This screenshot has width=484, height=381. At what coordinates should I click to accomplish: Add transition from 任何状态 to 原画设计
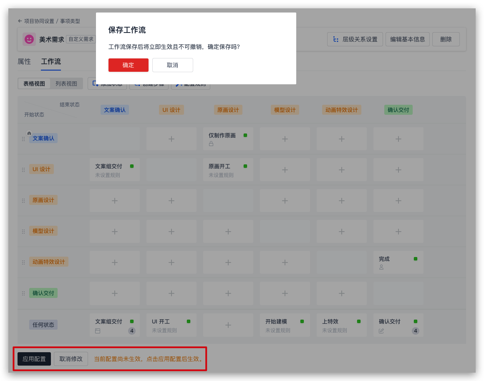point(228,325)
